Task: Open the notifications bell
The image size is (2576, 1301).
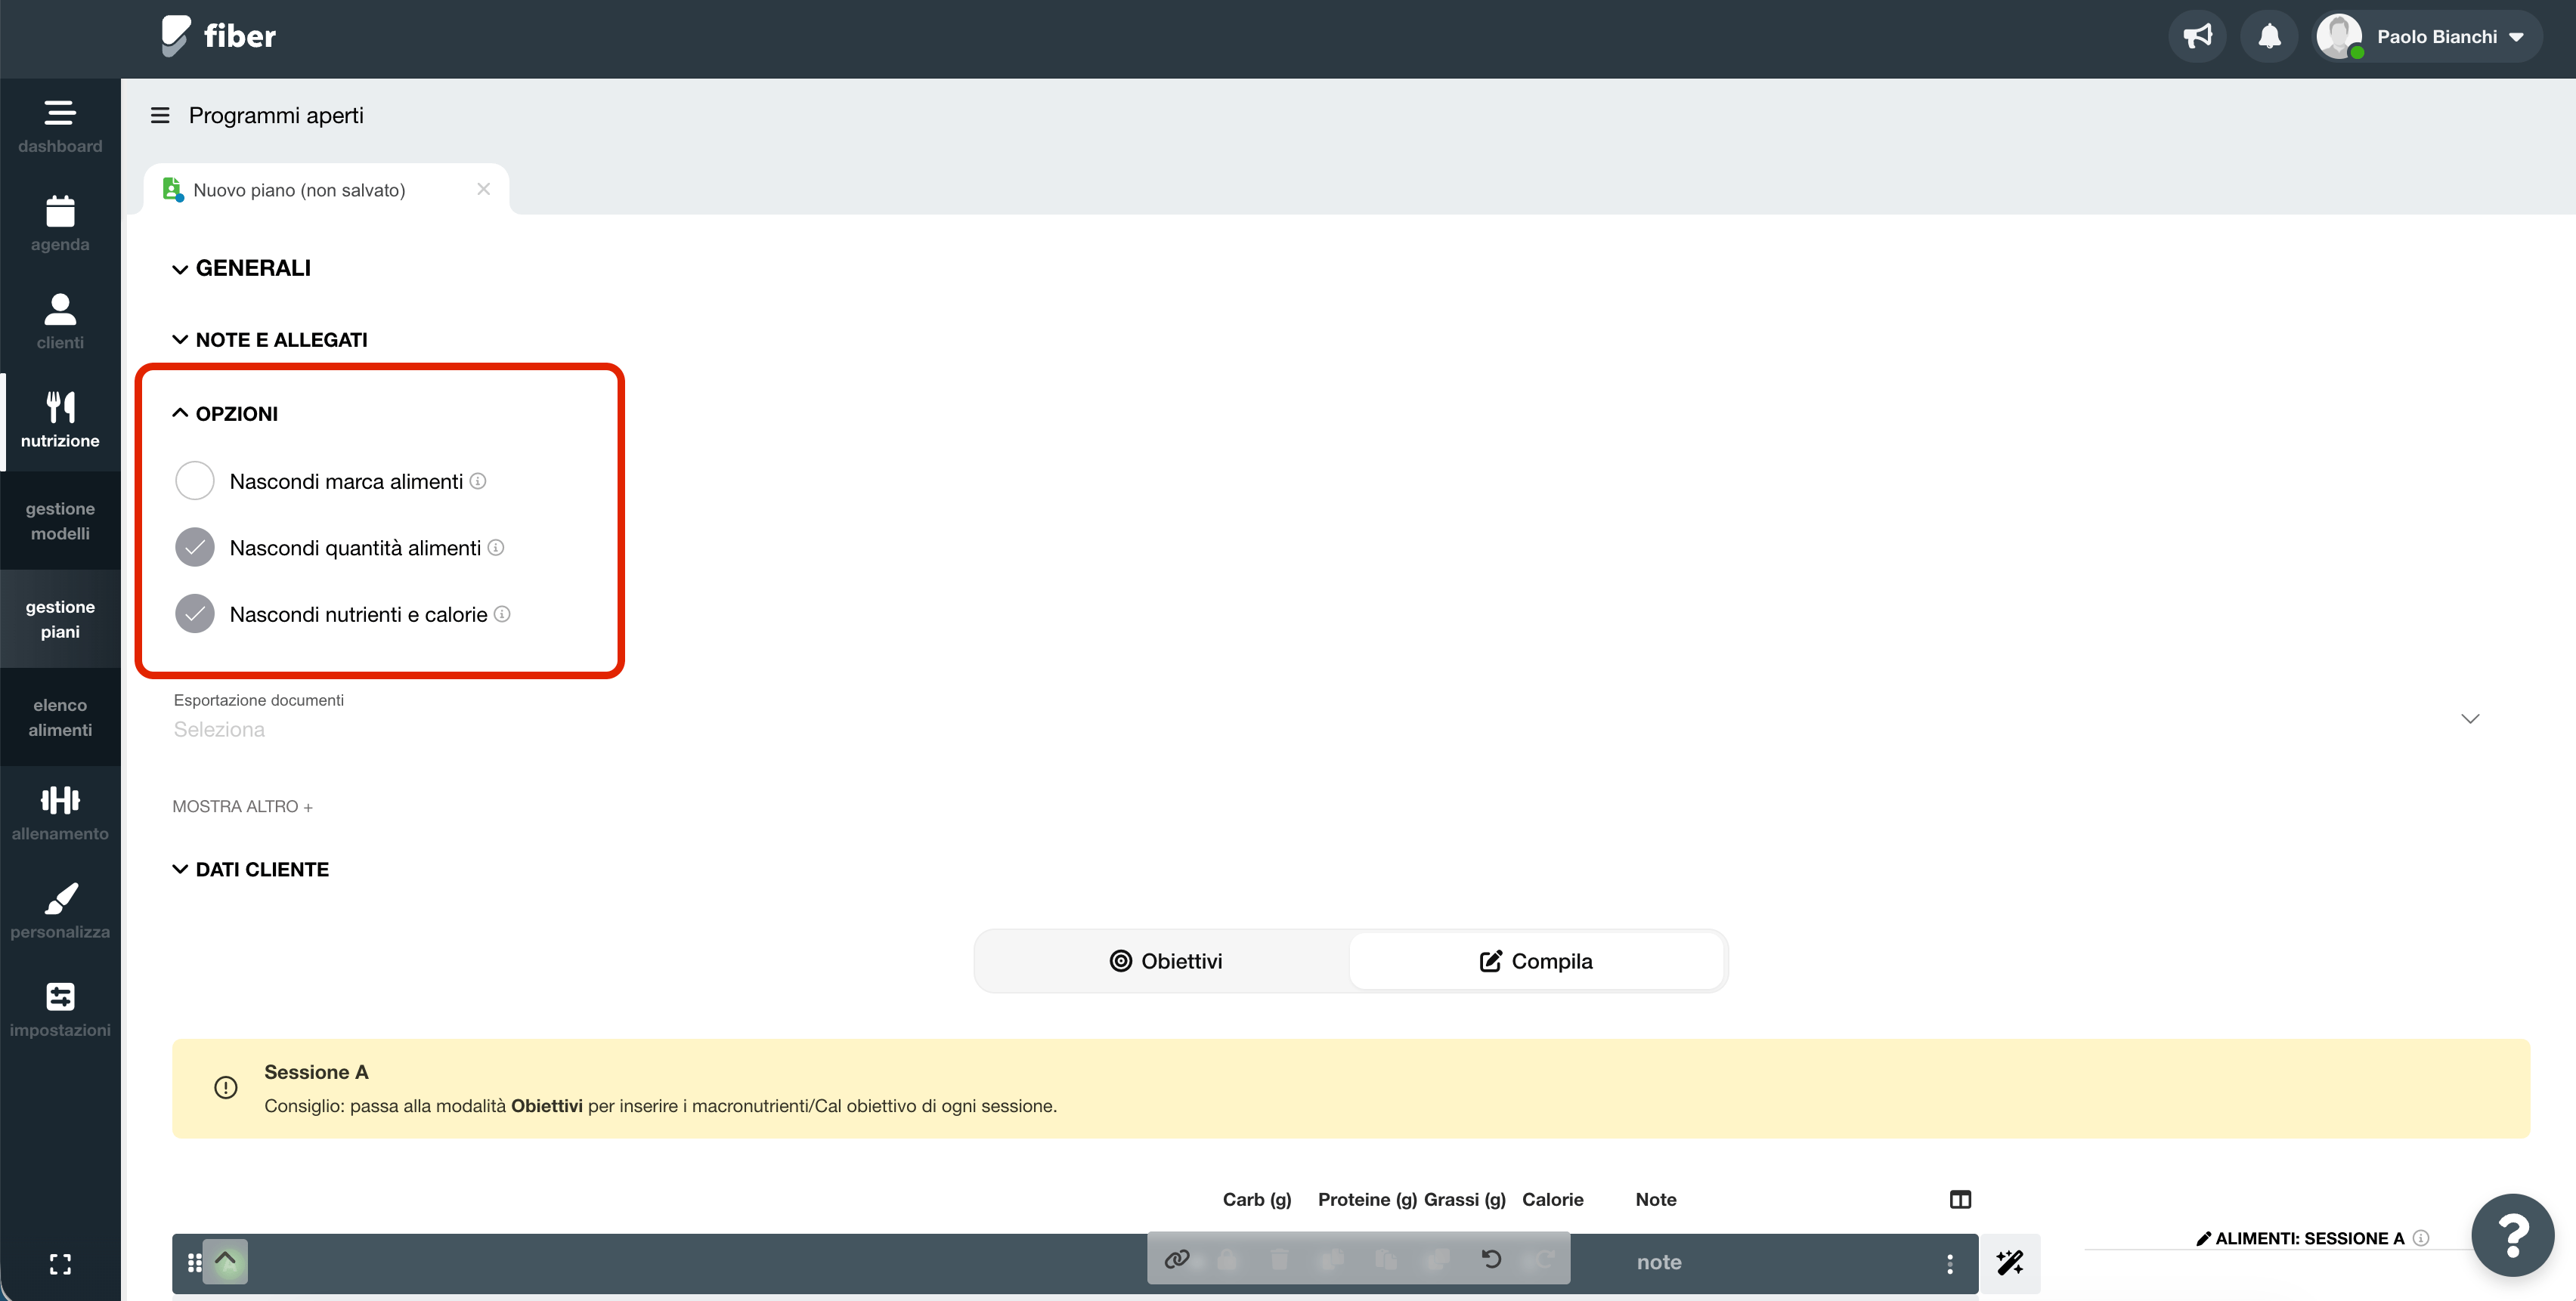Action: click(2270, 37)
